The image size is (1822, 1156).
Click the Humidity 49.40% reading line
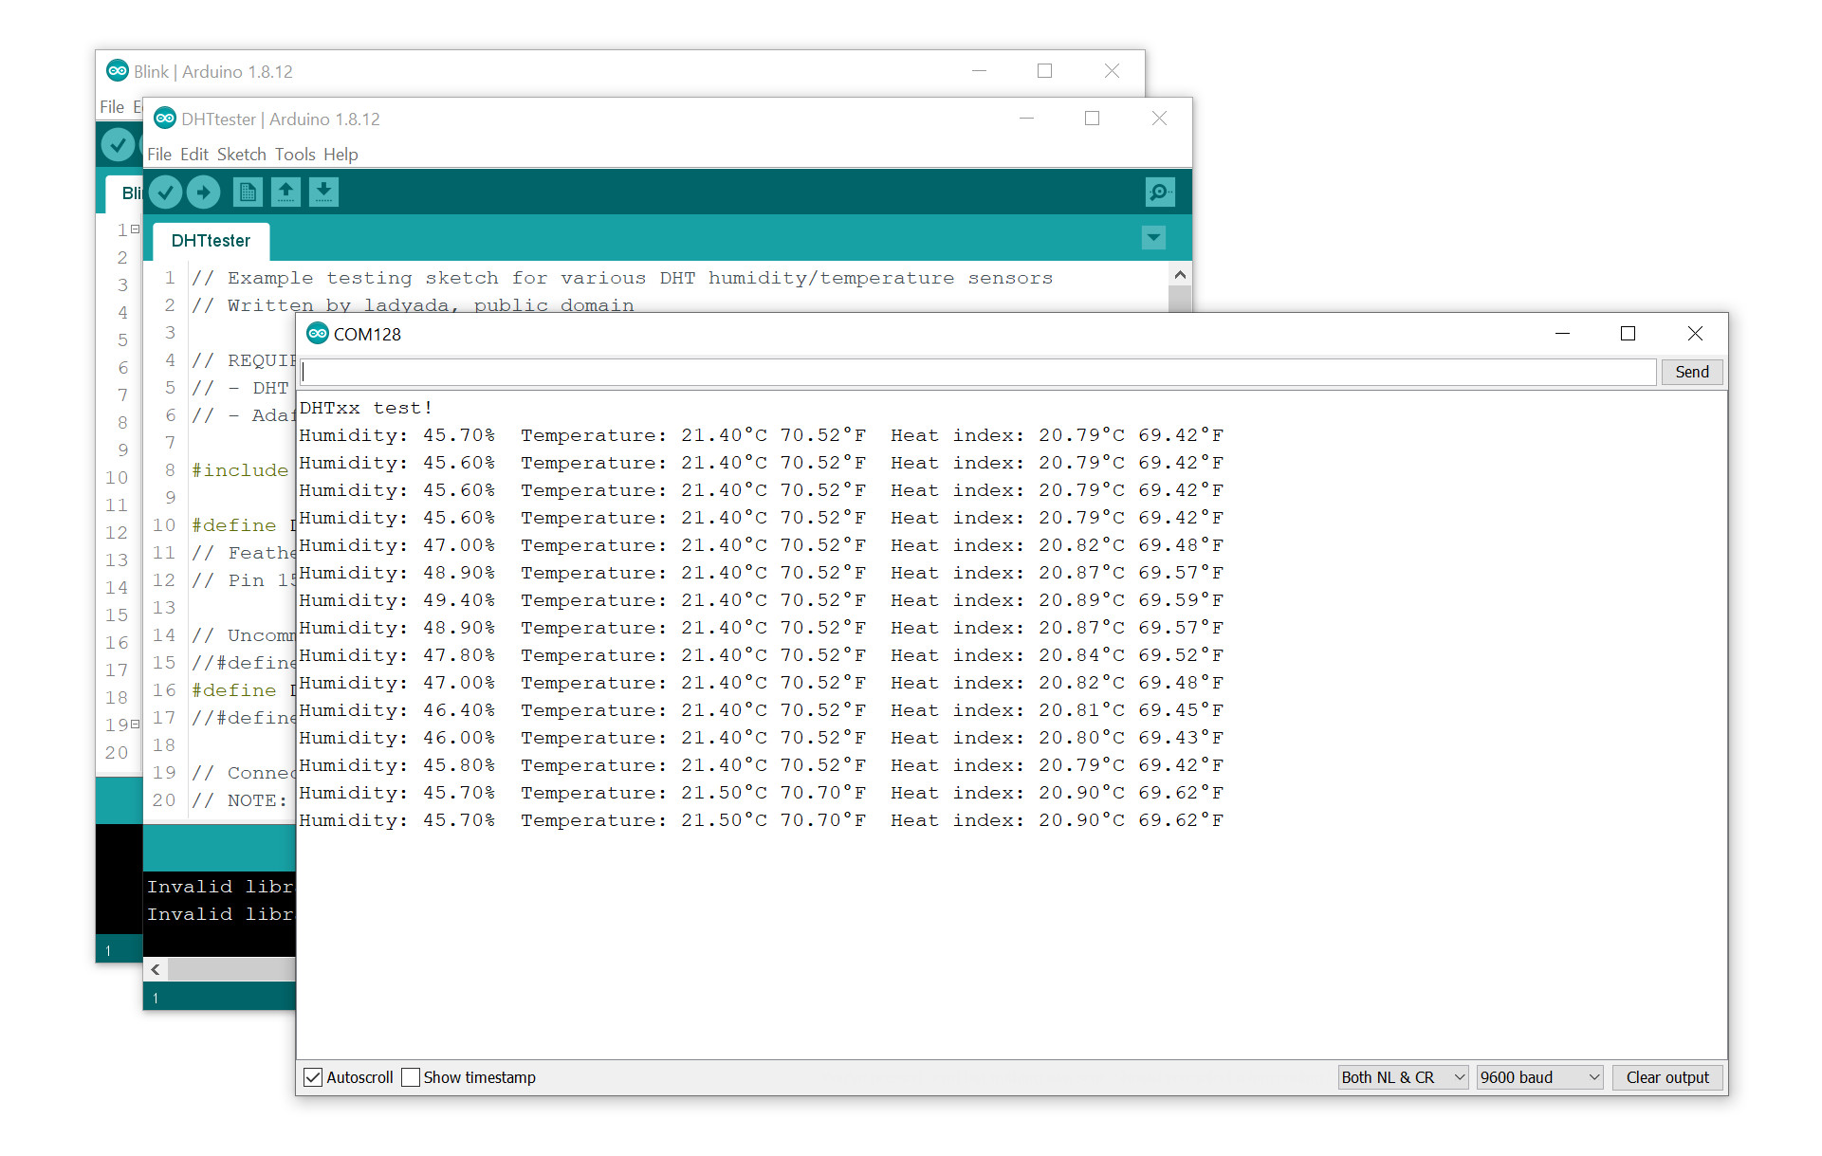pyautogui.click(x=761, y=600)
